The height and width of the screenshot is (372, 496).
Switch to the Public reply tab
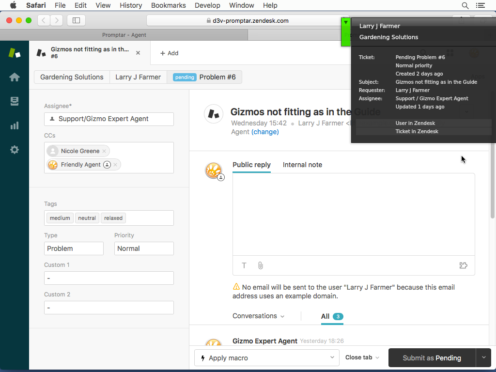(251, 165)
